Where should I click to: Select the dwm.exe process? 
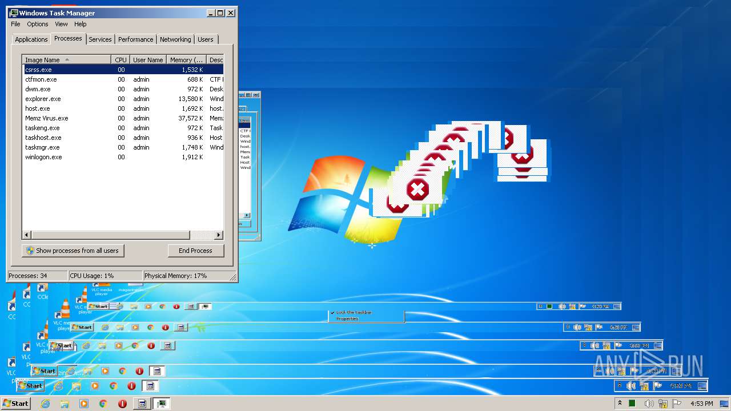(123, 89)
